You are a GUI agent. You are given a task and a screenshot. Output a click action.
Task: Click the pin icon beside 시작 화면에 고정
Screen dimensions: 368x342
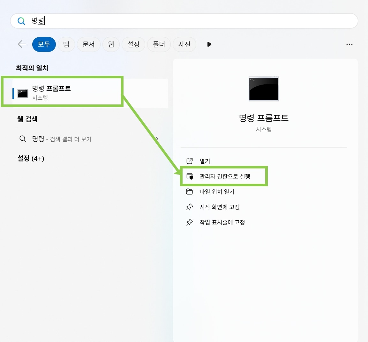coord(189,207)
